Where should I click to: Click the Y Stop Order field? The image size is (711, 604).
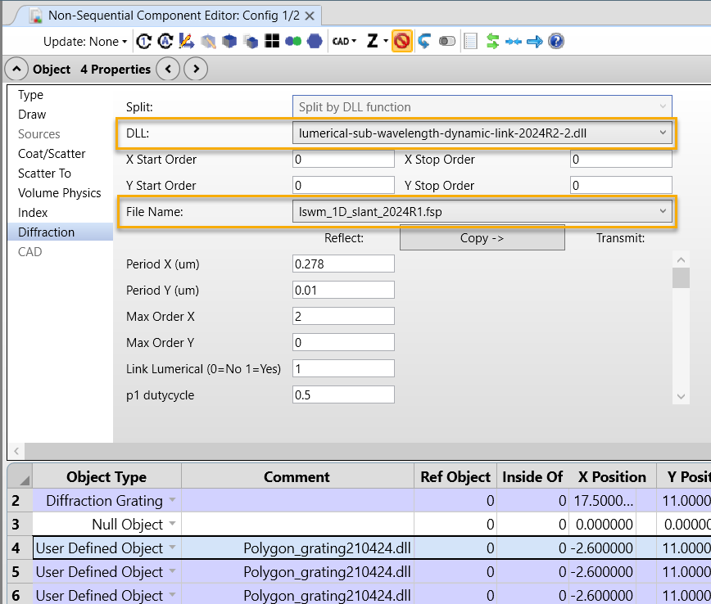click(x=621, y=186)
